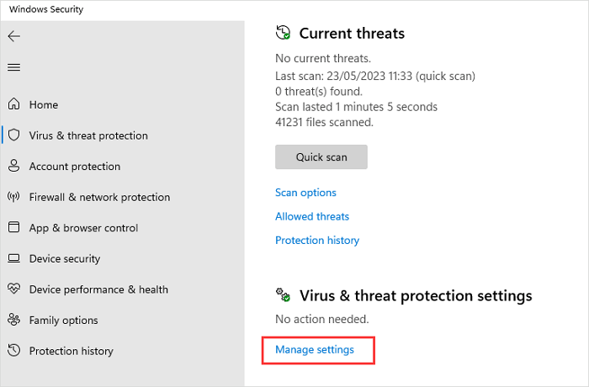Open the hamburger navigation menu
Viewport: 589px width, 387px height.
[x=13, y=67]
